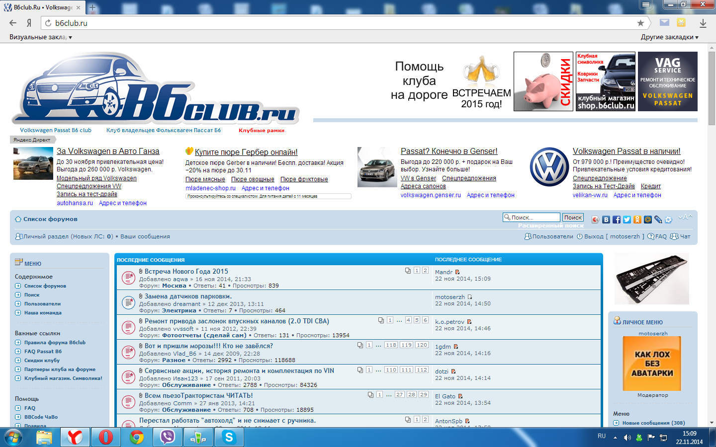Viewport: 716px width, 447px height.
Task: Show hidden system tray icons
Action: tap(615, 438)
